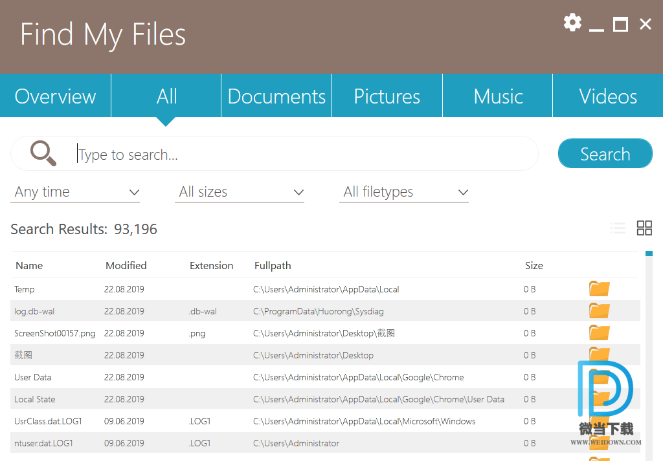Open folder for the Temp row
This screenshot has height=467, width=663.
pos(599,289)
